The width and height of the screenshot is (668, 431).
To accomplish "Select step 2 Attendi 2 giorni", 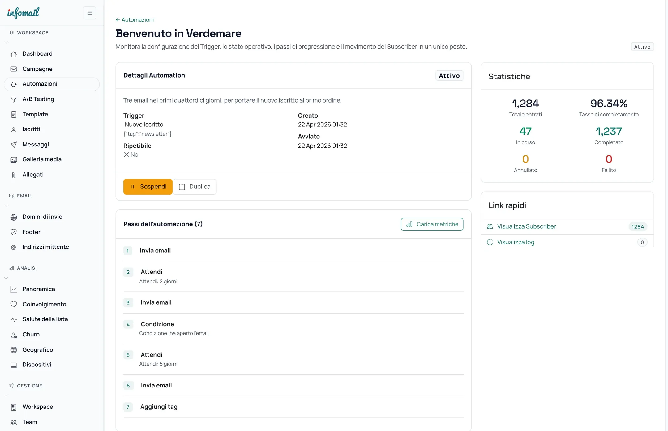I will (x=293, y=277).
